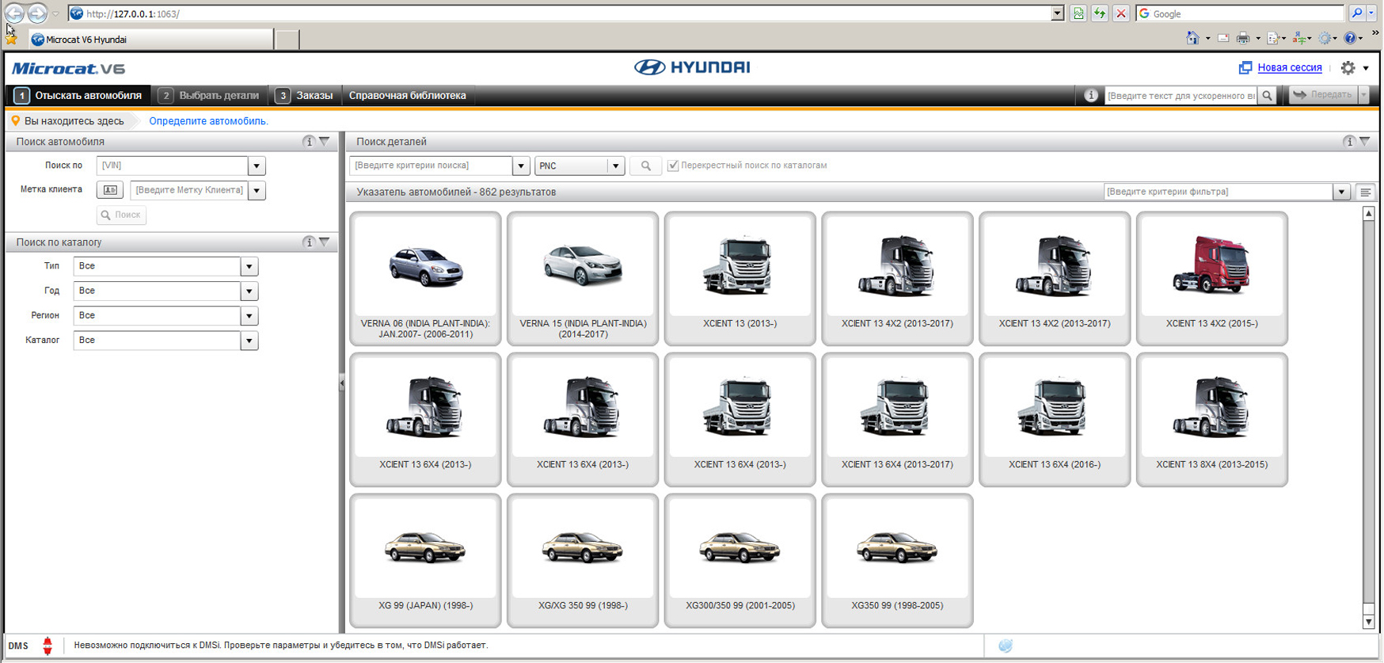Click the customer tag card icon

pos(110,190)
